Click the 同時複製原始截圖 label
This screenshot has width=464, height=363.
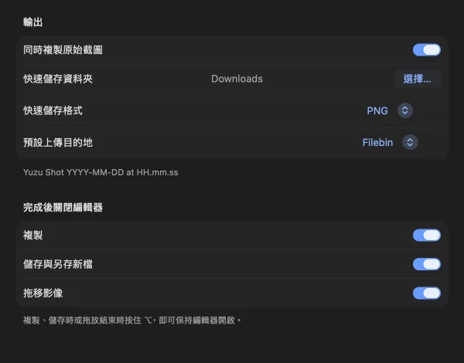point(63,49)
